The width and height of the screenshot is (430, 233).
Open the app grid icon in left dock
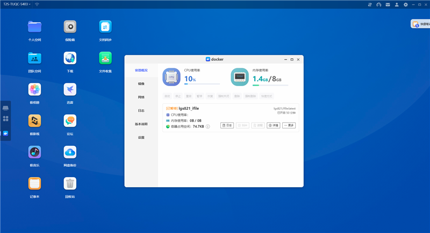click(5, 118)
